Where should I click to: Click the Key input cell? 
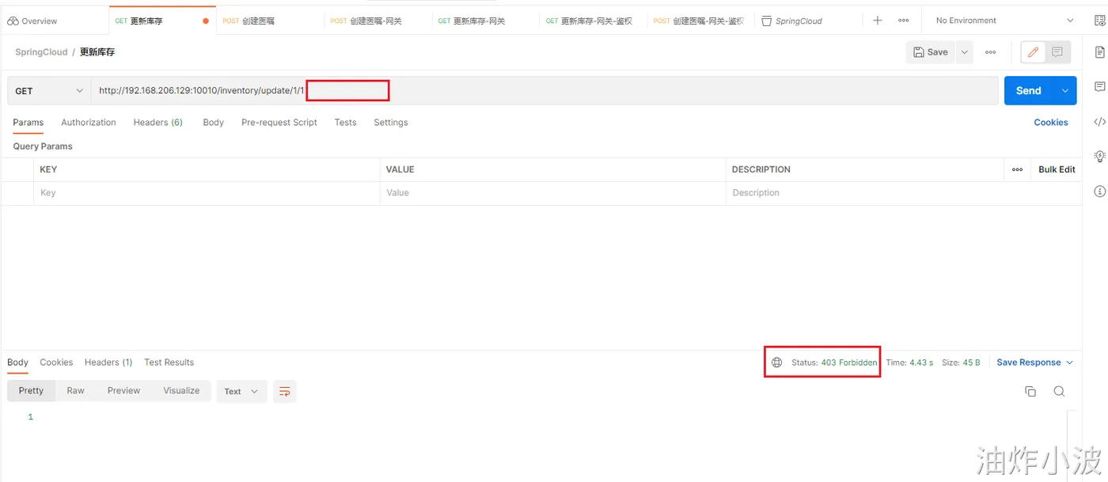tap(207, 193)
